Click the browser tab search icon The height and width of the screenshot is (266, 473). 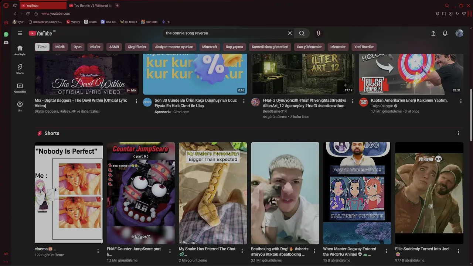coord(447,6)
